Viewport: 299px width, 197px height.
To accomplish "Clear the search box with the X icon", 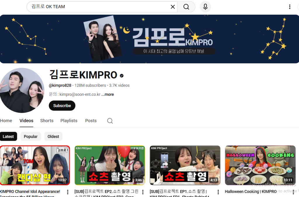I will [x=173, y=7].
